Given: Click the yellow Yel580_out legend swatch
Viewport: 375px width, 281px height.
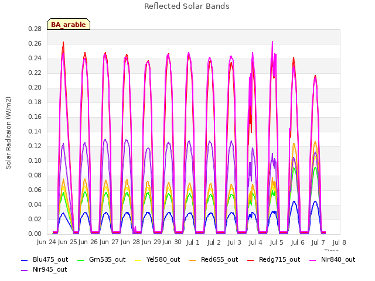Looking at the screenshot, I should [x=138, y=260].
